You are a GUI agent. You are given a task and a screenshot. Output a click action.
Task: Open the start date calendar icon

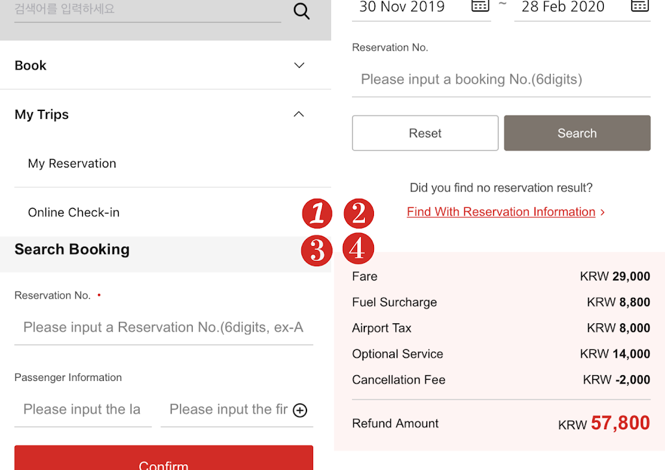click(x=480, y=6)
